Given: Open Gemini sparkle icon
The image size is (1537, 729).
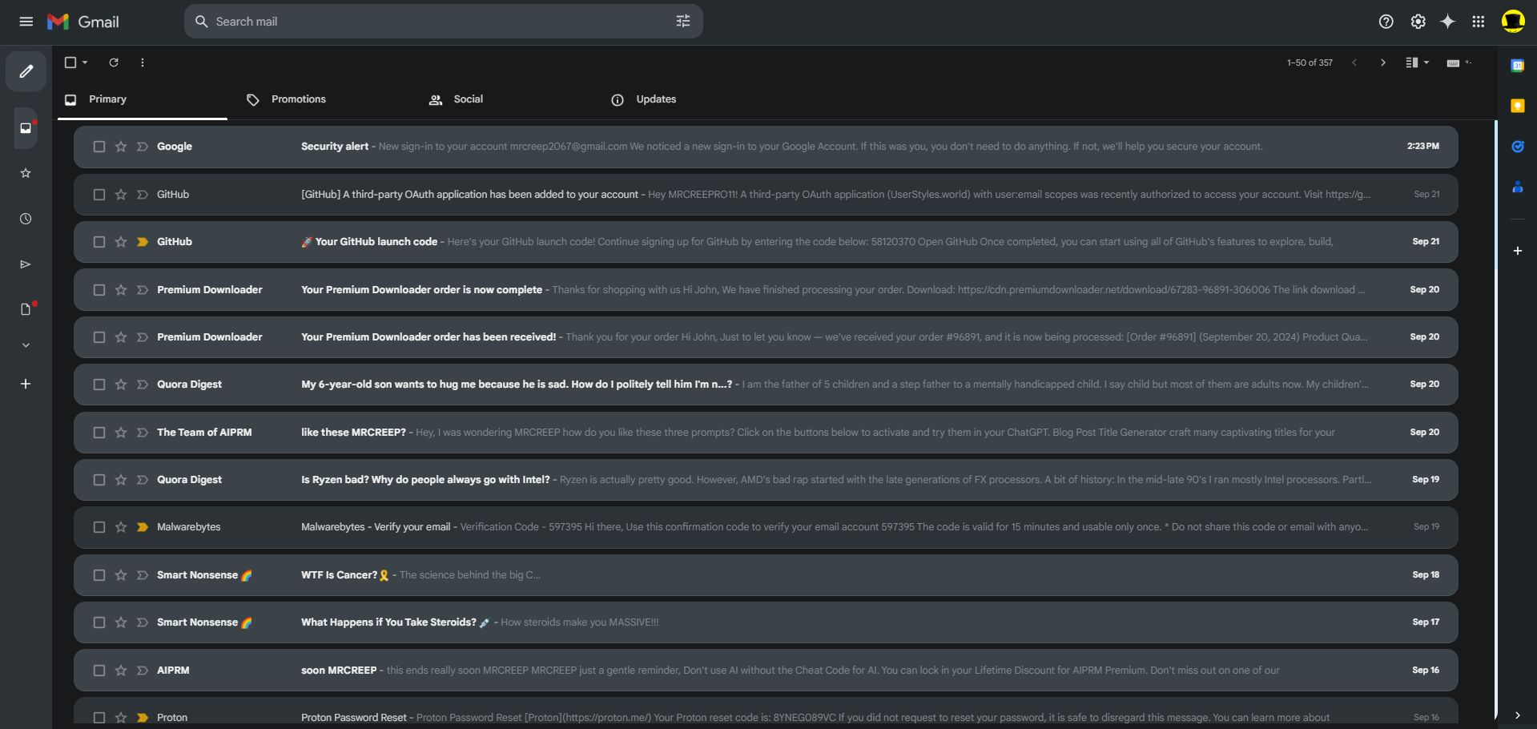Looking at the screenshot, I should [1447, 22].
